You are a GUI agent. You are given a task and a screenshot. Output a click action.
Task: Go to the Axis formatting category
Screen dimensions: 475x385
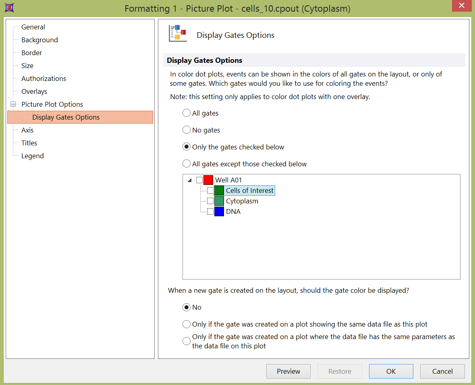(x=27, y=130)
